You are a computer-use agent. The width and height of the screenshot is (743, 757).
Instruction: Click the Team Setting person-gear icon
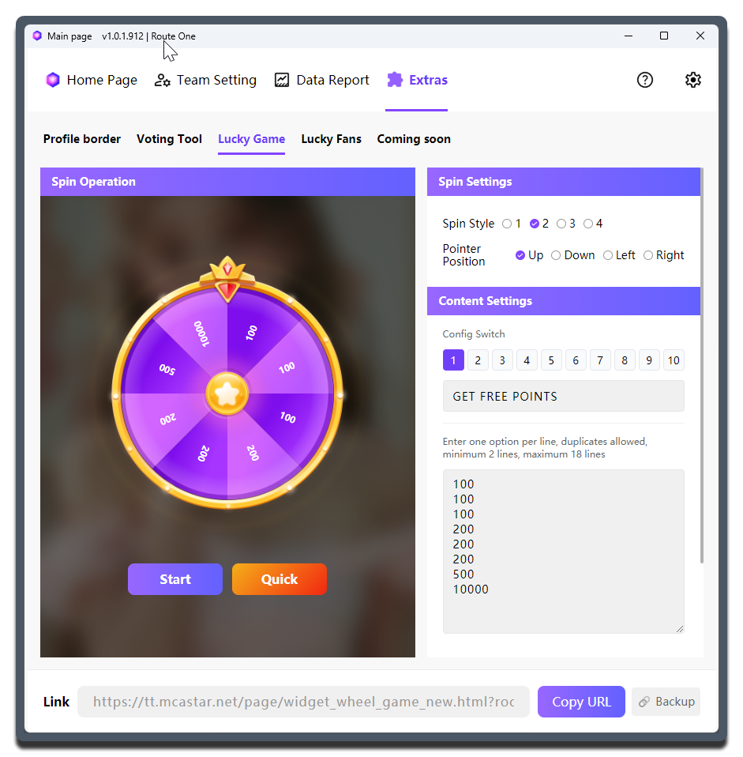163,80
